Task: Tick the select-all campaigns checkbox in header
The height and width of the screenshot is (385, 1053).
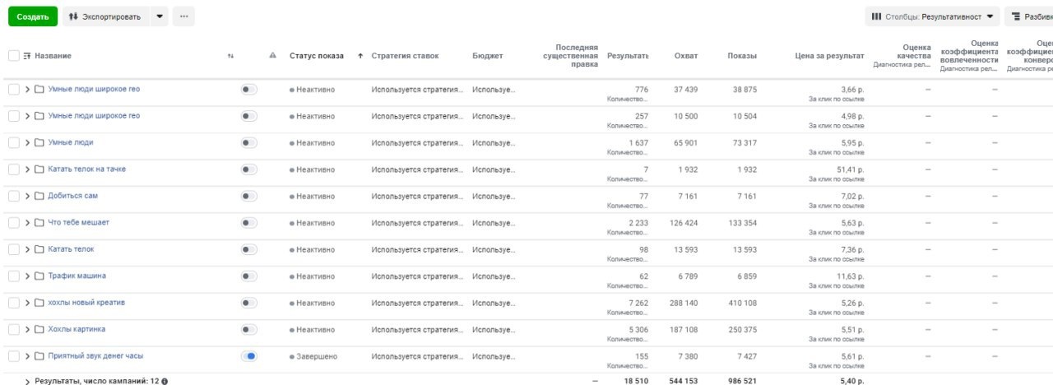Action: (13, 56)
